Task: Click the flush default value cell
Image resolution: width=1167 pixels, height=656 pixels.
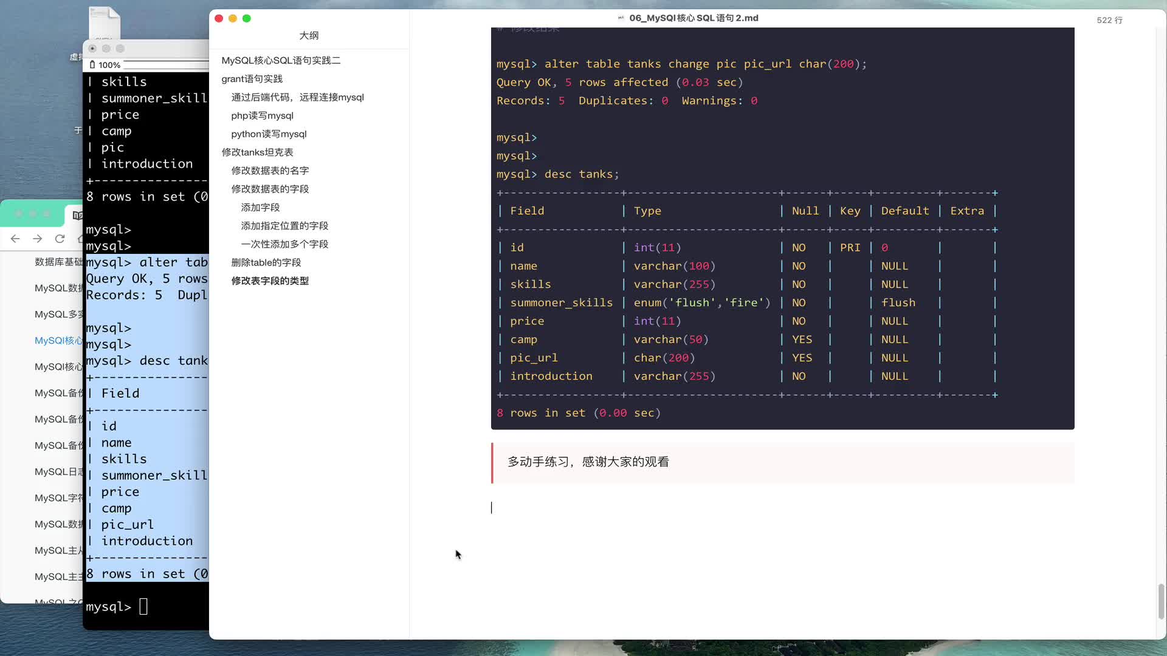Action: coord(898,302)
